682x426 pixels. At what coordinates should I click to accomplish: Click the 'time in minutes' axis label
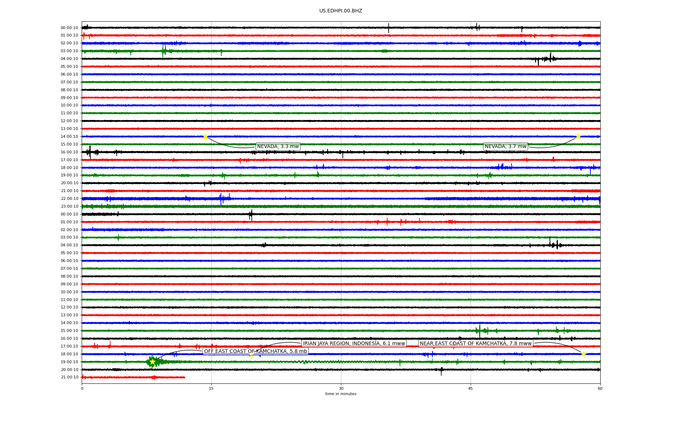341,394
